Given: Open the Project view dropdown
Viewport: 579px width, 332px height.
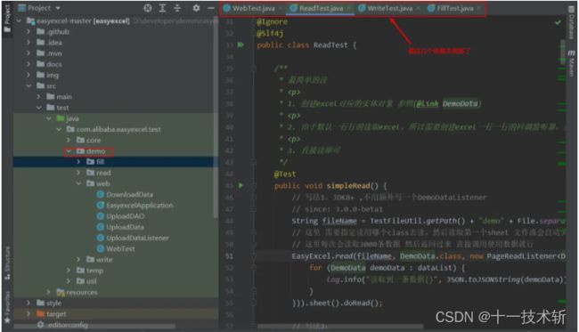Looking at the screenshot, I should 39,8.
